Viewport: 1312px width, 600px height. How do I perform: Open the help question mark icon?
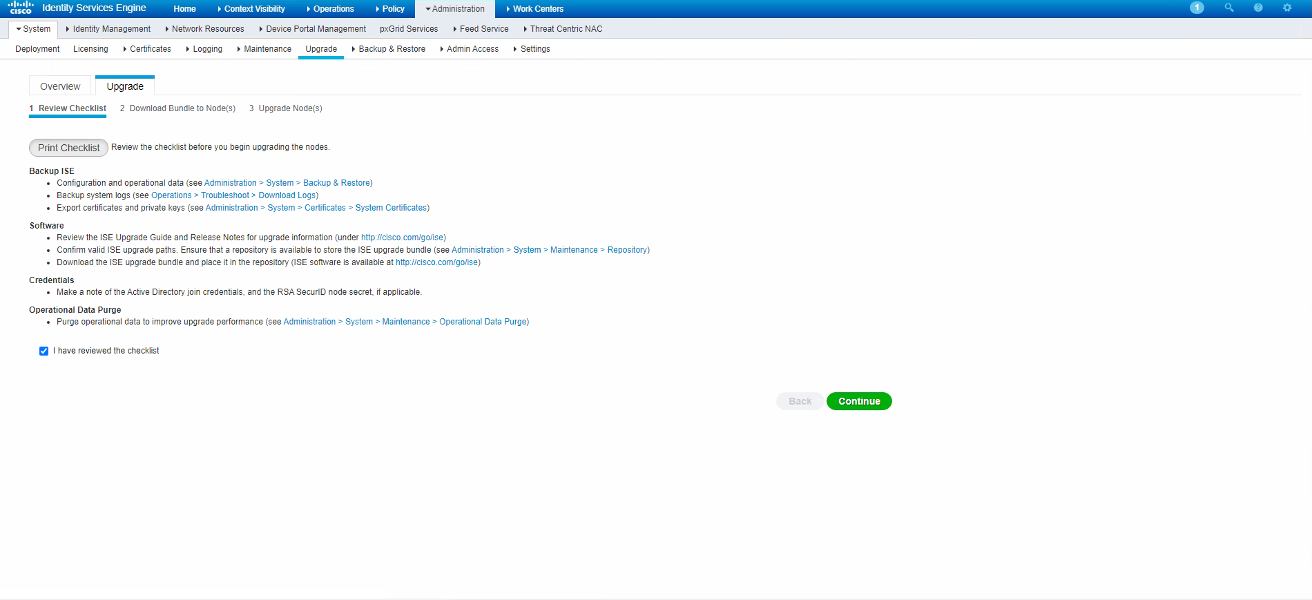(1258, 8)
